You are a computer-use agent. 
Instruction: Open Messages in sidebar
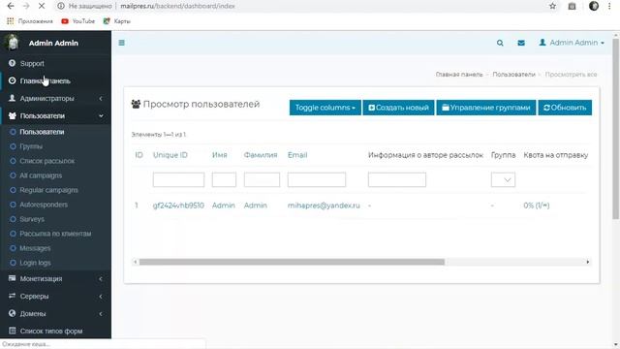pyautogui.click(x=35, y=248)
